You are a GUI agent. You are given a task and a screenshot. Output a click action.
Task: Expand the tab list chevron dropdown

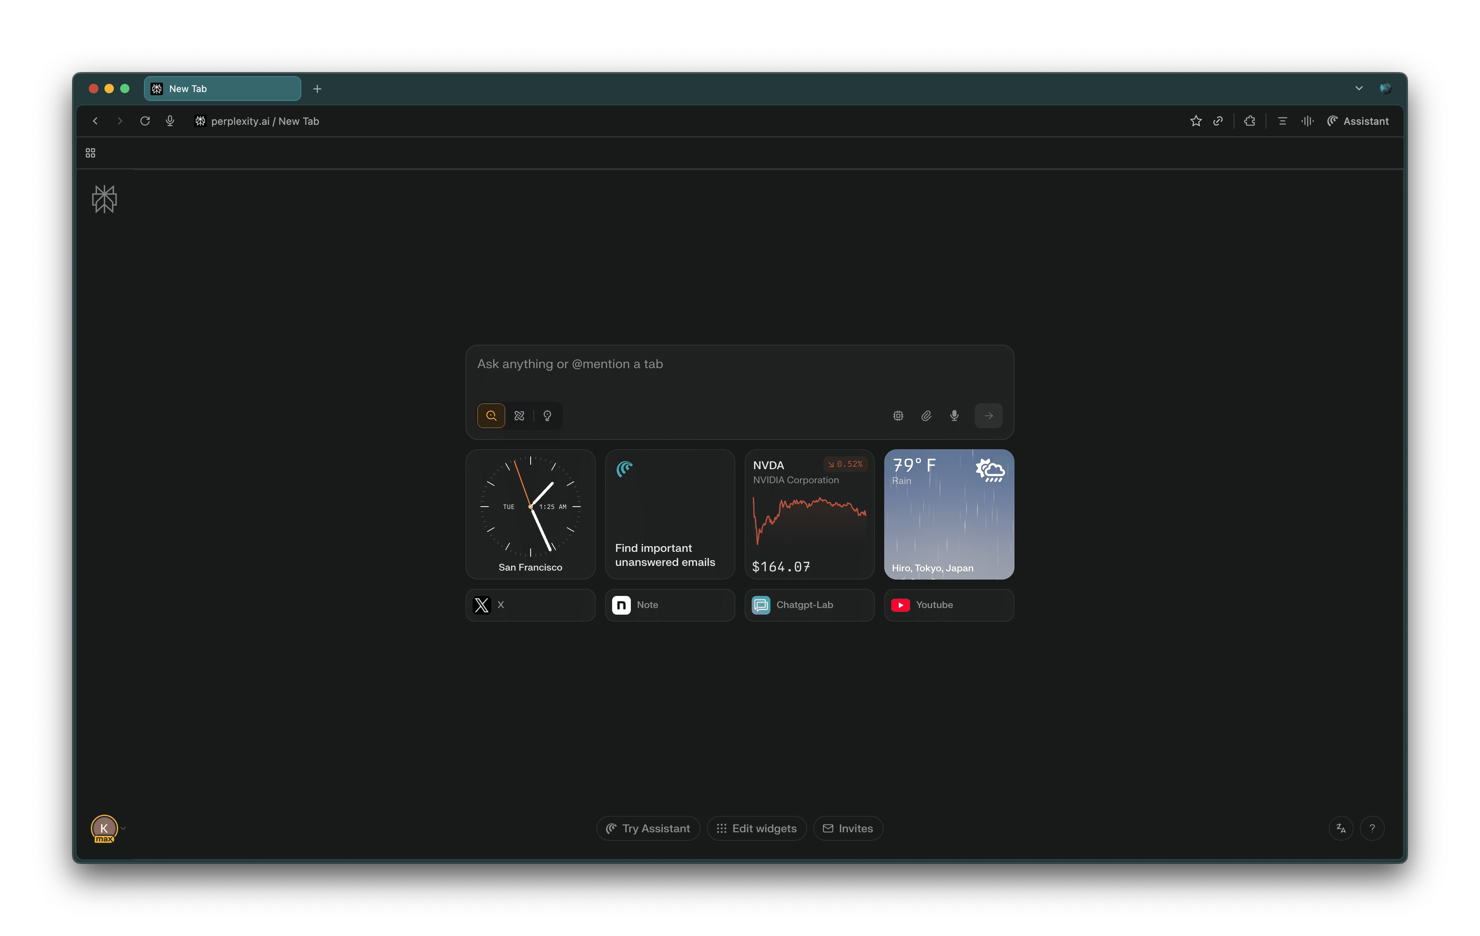pyautogui.click(x=1358, y=89)
